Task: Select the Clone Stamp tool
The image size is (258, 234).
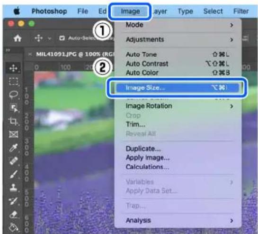Action: click(x=13, y=187)
